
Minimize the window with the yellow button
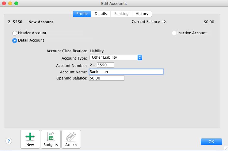tap(10, 3)
